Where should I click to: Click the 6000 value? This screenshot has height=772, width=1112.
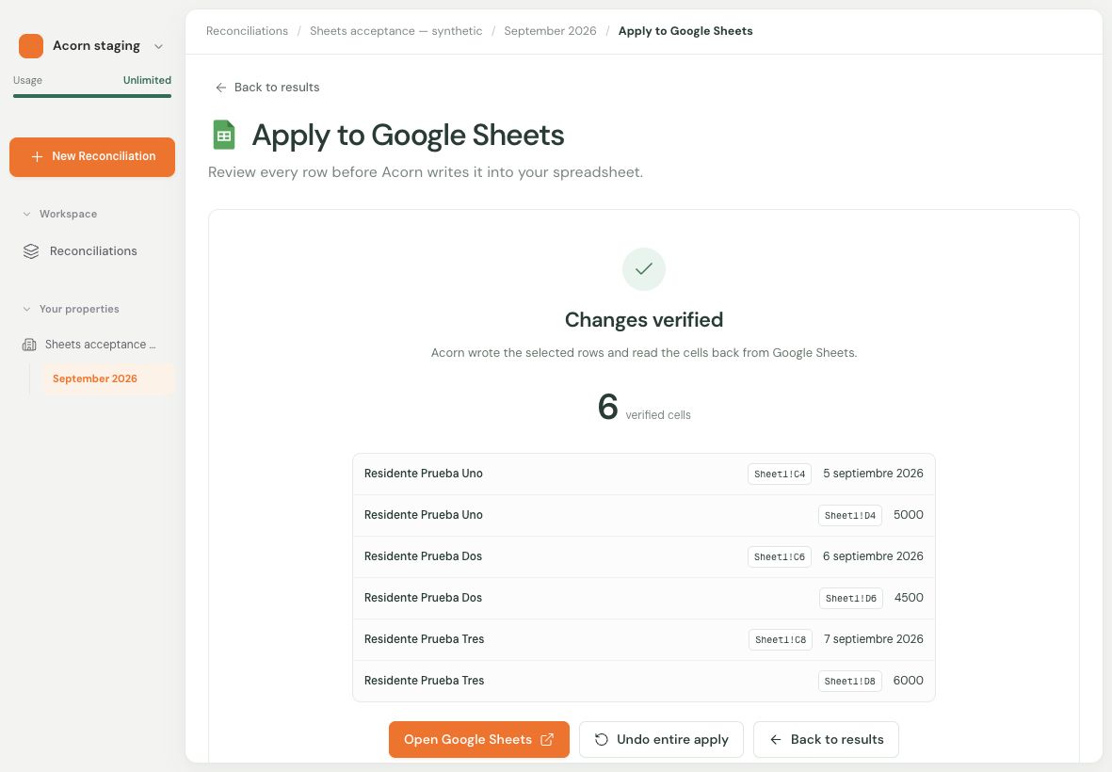909,681
